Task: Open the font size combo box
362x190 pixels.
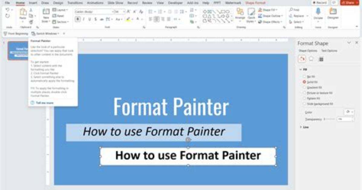Action: [120, 11]
